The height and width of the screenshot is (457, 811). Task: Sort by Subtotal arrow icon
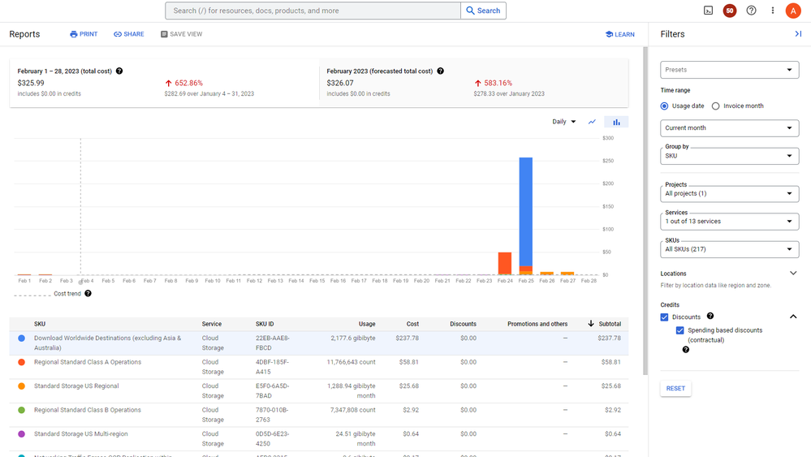click(591, 324)
